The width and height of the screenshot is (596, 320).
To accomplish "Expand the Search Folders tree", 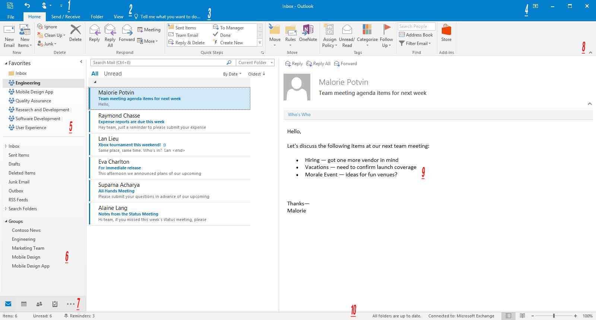I will click(x=6, y=209).
